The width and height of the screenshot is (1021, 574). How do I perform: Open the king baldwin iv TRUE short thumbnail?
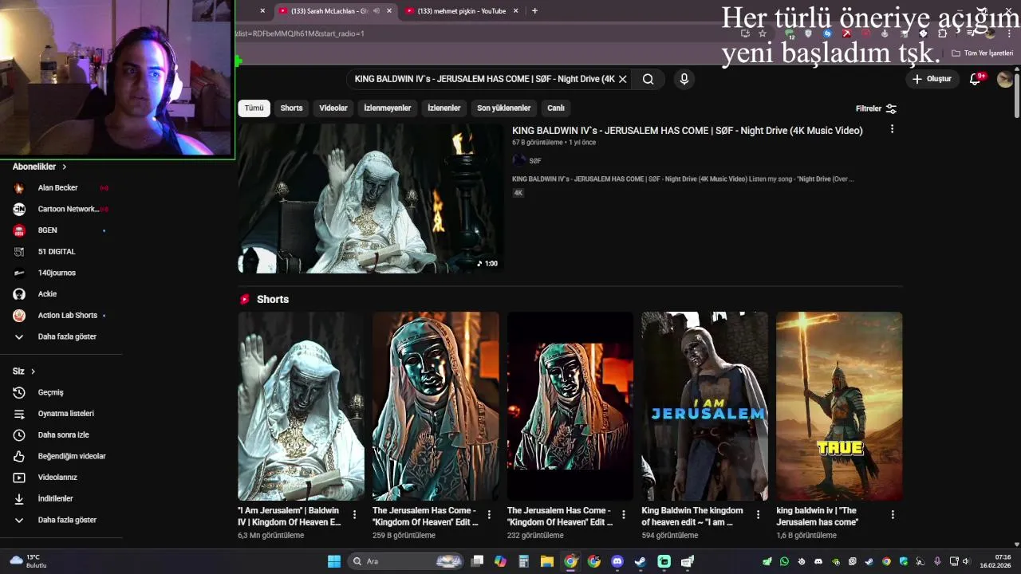[x=839, y=406]
